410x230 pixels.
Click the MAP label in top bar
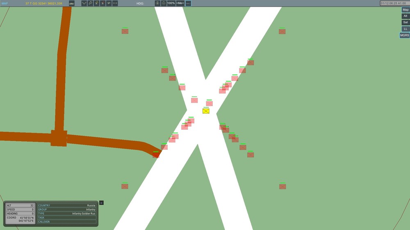click(5, 3)
